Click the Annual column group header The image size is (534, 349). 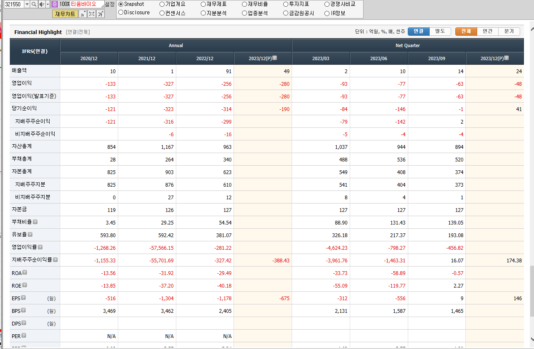click(176, 45)
